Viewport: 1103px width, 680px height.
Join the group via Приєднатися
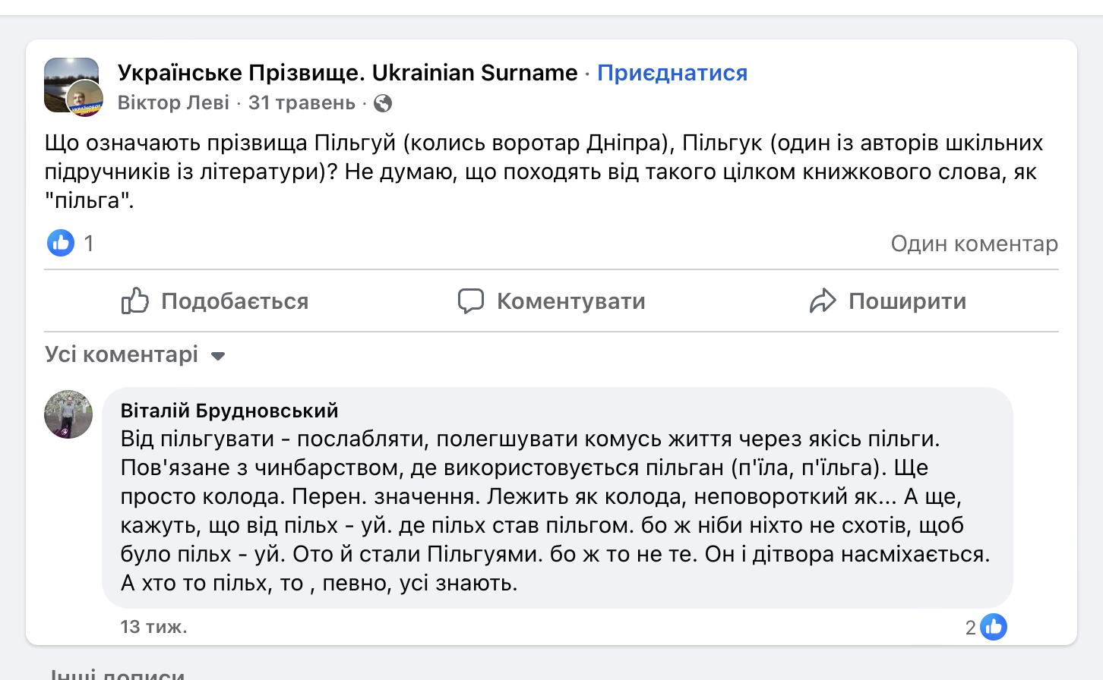coord(672,73)
